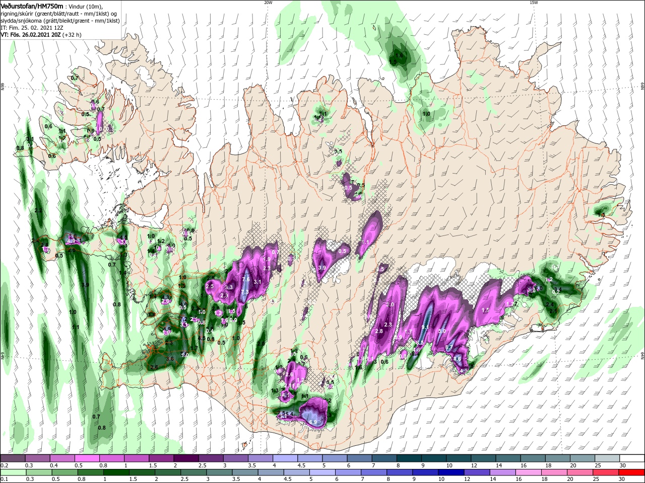Click the white swatch ending the snow scale
This screenshot has height=483, width=645.
click(x=632, y=458)
